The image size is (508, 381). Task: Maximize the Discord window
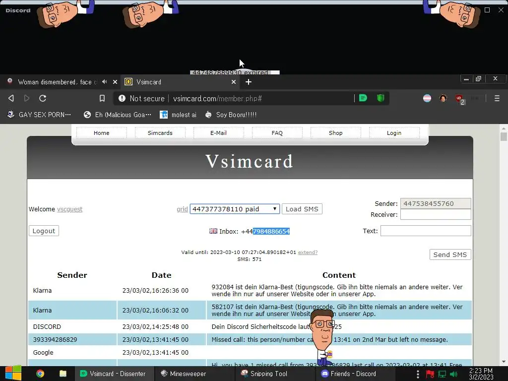pos(487,10)
